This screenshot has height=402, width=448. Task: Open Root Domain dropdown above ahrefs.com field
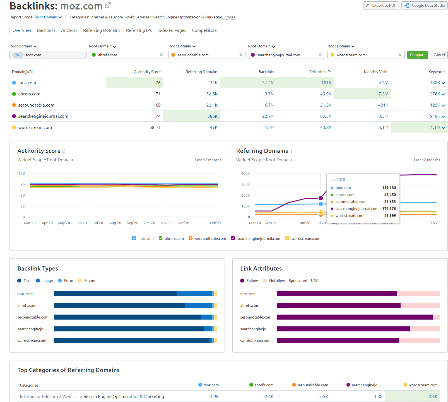pyautogui.click(x=103, y=46)
